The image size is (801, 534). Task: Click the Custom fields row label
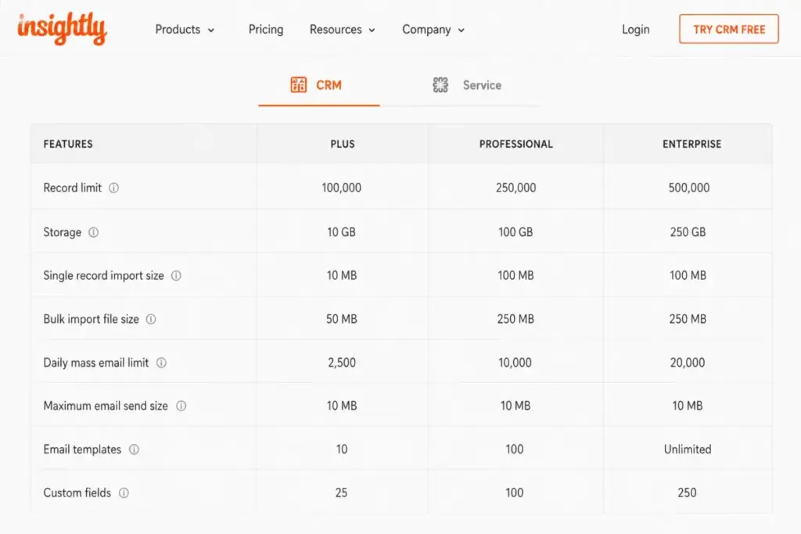click(x=77, y=493)
